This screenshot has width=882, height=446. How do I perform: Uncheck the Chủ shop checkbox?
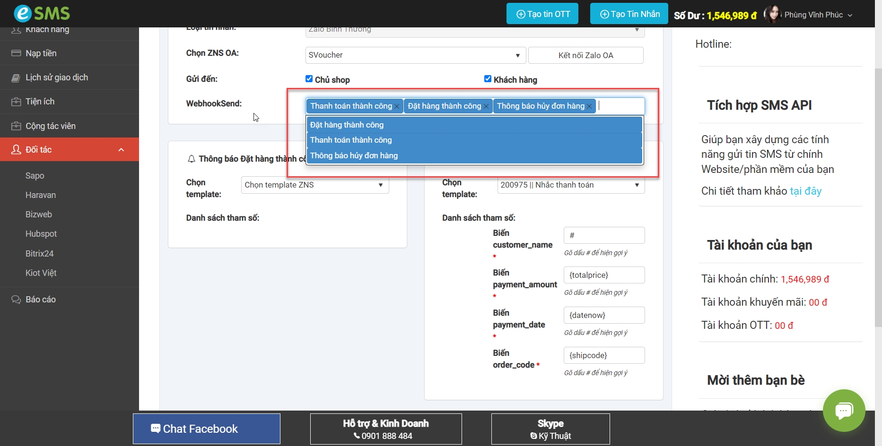tap(309, 79)
